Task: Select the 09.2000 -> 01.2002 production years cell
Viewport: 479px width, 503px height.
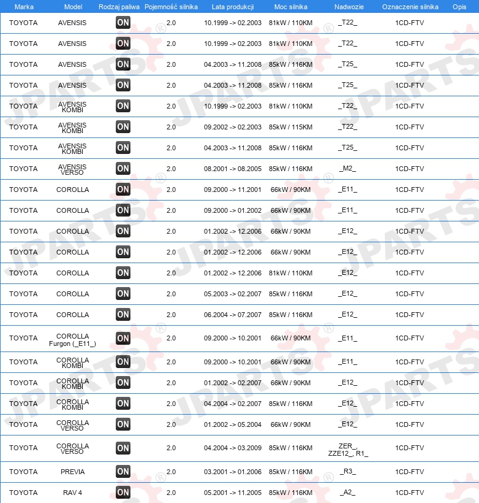Action: pos(233,210)
